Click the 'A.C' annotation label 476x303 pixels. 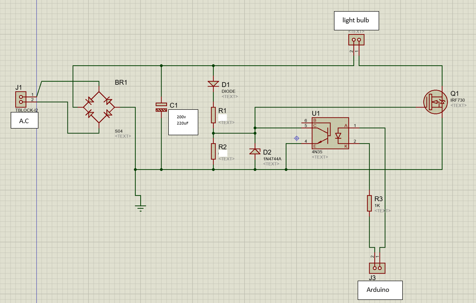point(24,120)
